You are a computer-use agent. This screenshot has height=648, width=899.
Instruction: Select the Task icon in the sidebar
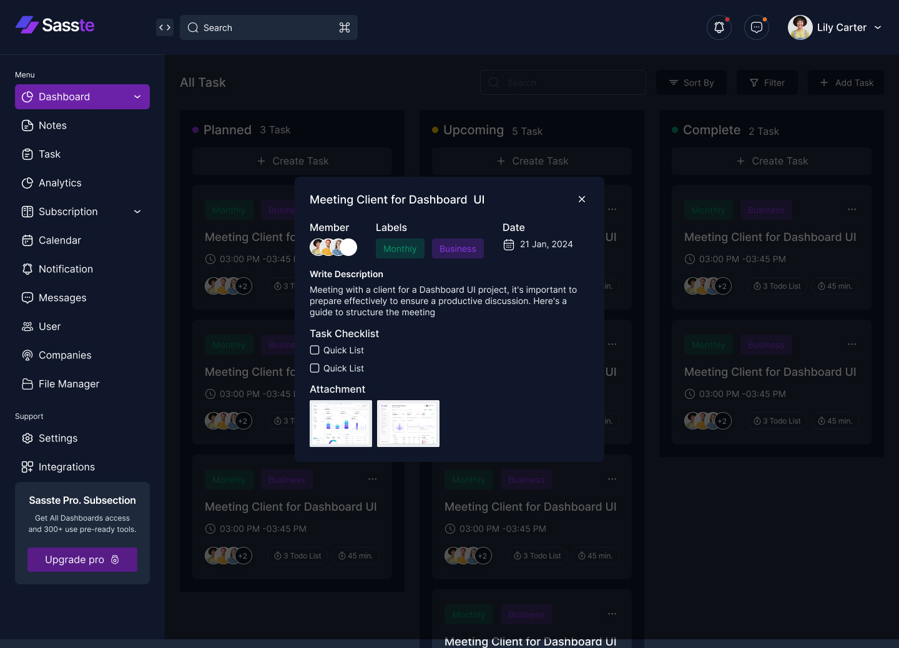[x=49, y=154]
